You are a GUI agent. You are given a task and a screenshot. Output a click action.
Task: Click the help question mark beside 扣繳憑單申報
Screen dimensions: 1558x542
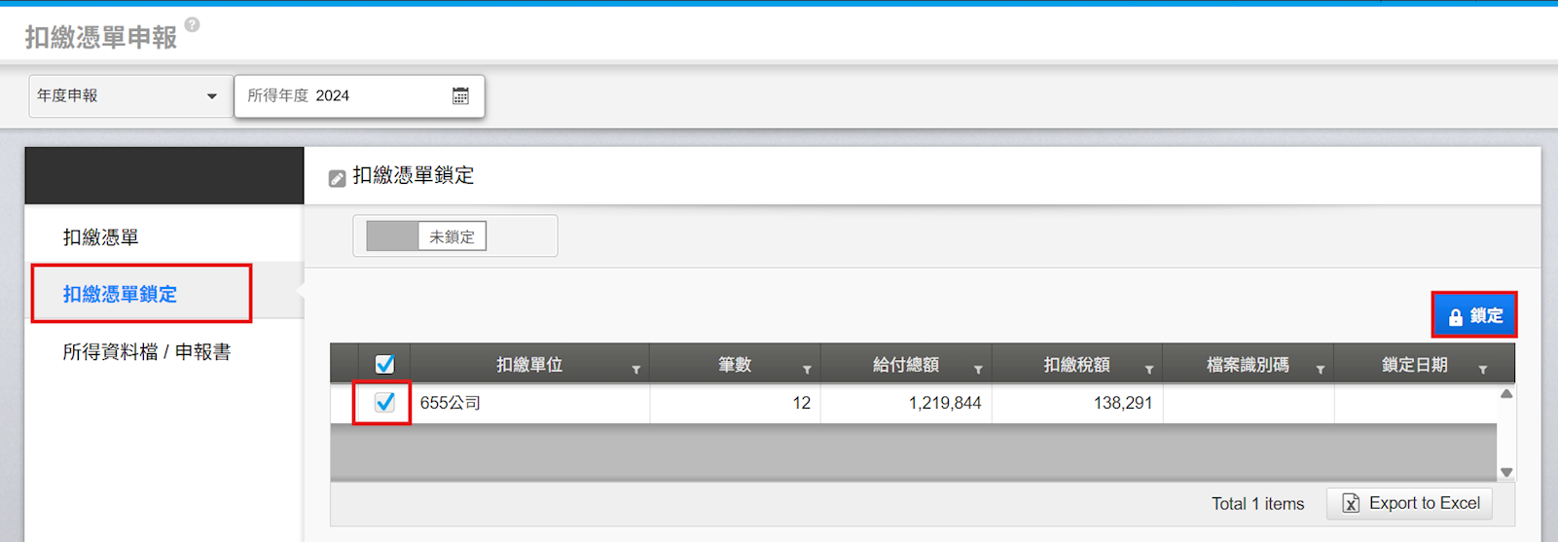coord(193,24)
